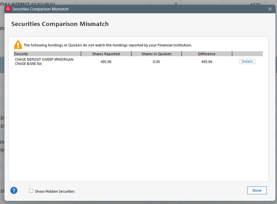Click the Difference value 495.96
277x204 pixels.
pyautogui.click(x=207, y=62)
